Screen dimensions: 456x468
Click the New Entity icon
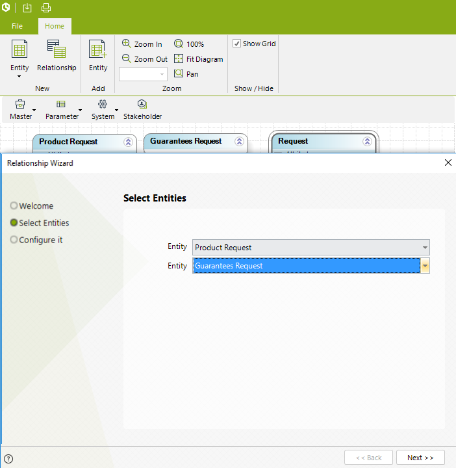[19, 49]
